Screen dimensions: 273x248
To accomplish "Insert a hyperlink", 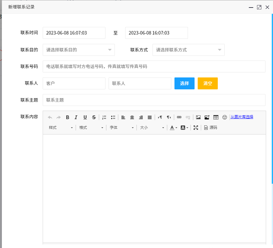I will 179,117.
